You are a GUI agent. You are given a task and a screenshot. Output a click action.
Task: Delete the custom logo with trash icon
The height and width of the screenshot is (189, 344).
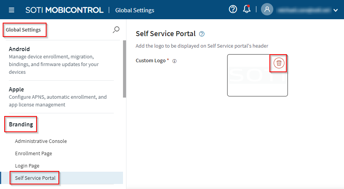pos(279,63)
